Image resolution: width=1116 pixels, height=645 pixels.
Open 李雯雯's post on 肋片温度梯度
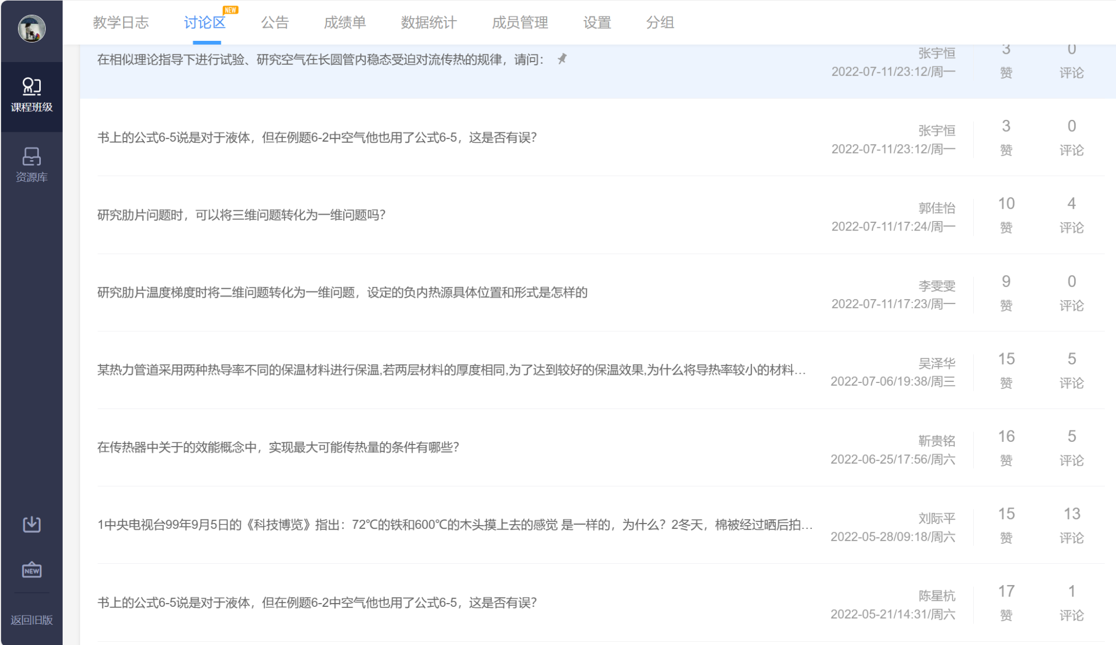pyautogui.click(x=342, y=293)
